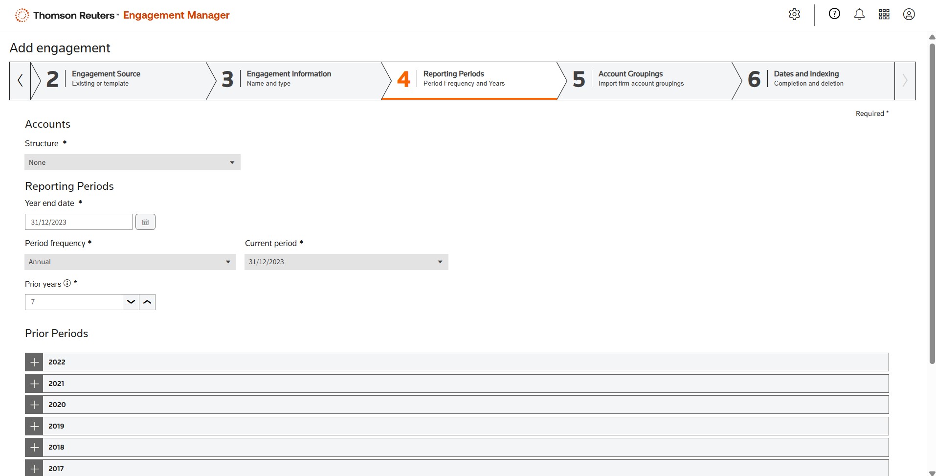The height and width of the screenshot is (476, 936).
Task: Expand the 2022 prior period row
Action: tap(34, 362)
